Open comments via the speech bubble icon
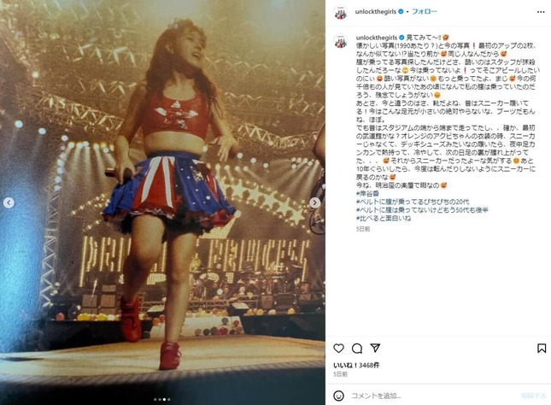551x405 pixels. pyautogui.click(x=357, y=348)
